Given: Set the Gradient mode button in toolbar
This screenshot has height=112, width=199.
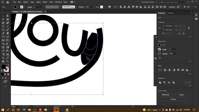Looking at the screenshot, I should [x=5, y=74].
